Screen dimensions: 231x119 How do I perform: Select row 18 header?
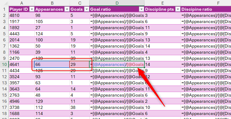coord(4,113)
